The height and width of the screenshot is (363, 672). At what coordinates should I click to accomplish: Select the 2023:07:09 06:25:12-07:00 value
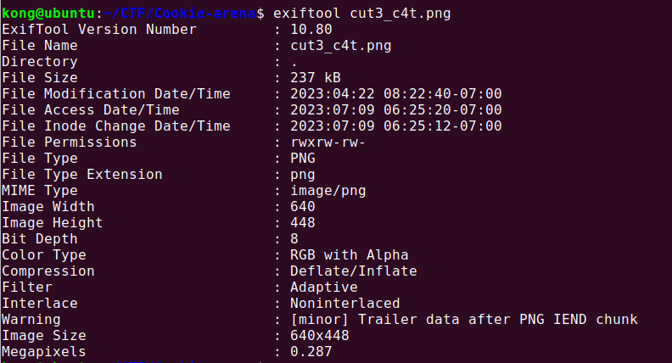(396, 126)
